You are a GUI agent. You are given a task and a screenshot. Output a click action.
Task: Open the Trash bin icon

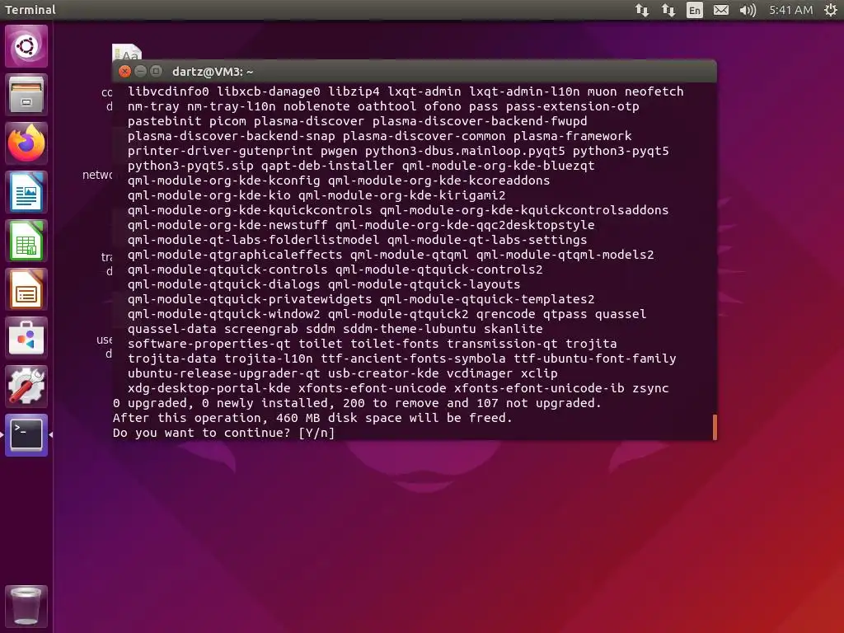pyautogui.click(x=26, y=606)
